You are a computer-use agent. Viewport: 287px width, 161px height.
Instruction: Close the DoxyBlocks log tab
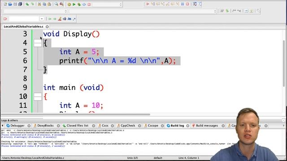pyautogui.click(x=58, y=126)
